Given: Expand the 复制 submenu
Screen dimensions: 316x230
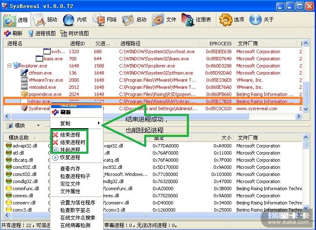Looking at the screenshot, I should 77,123.
